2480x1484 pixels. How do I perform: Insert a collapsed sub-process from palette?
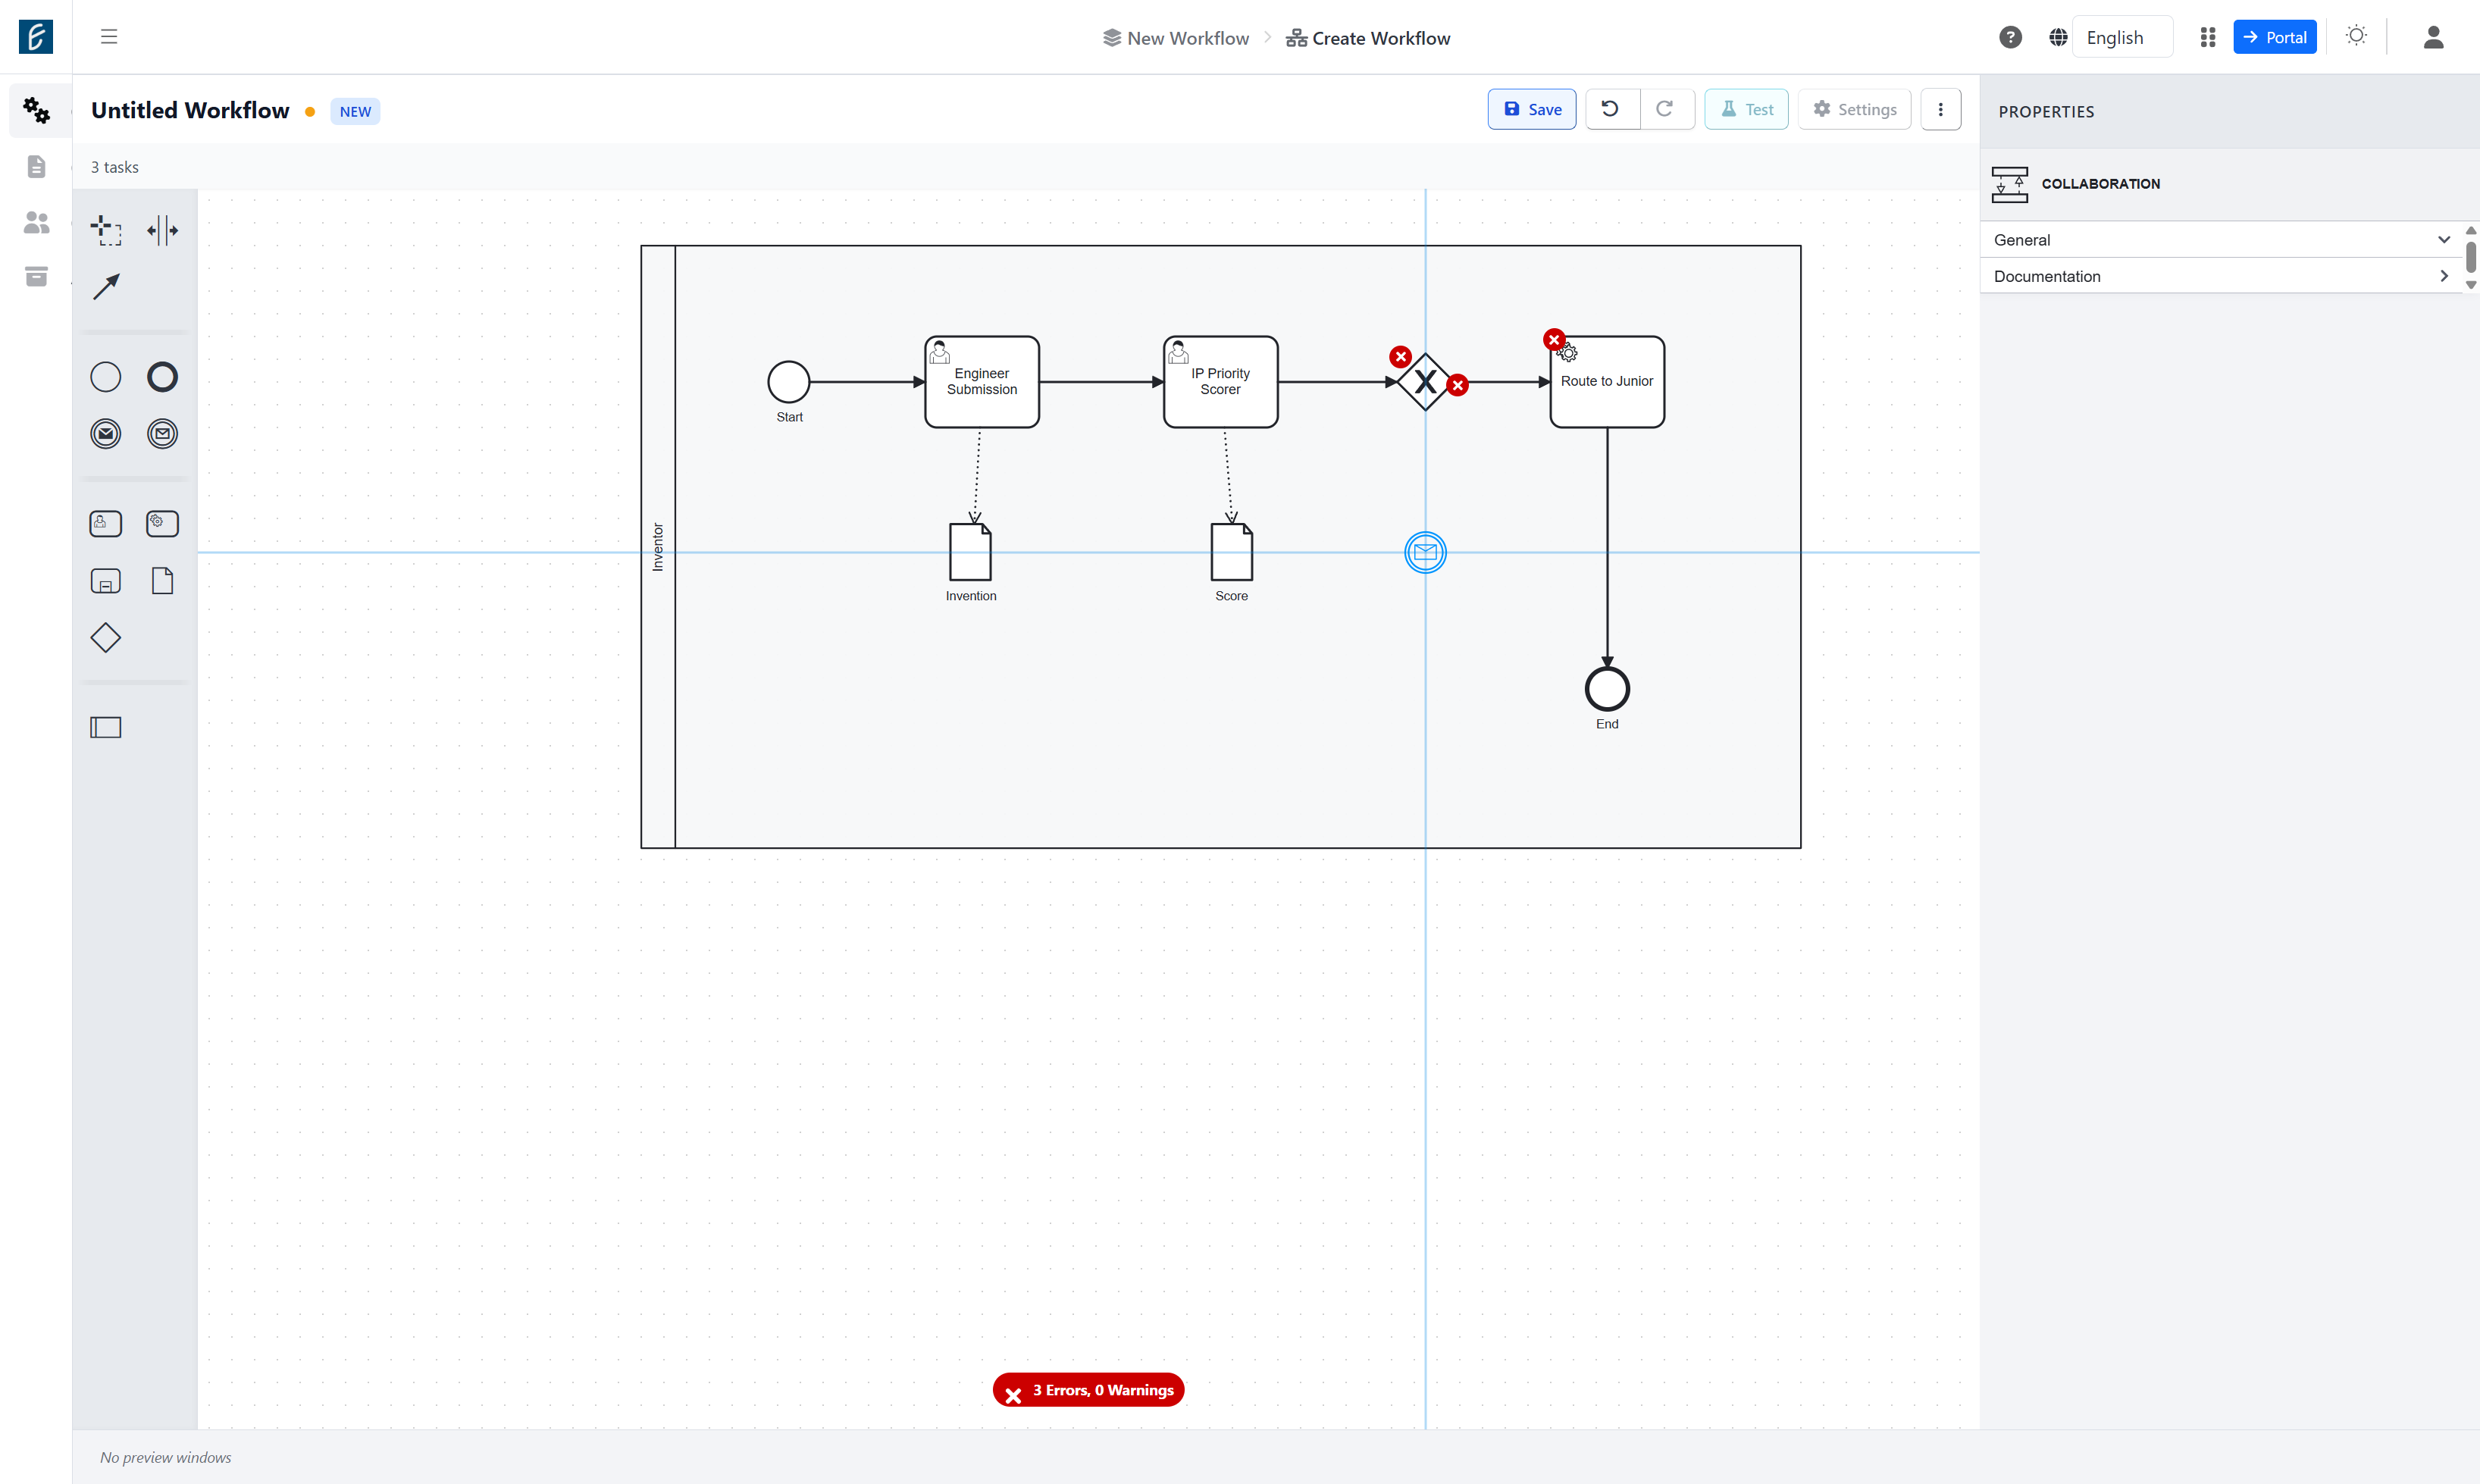pyautogui.click(x=105, y=581)
